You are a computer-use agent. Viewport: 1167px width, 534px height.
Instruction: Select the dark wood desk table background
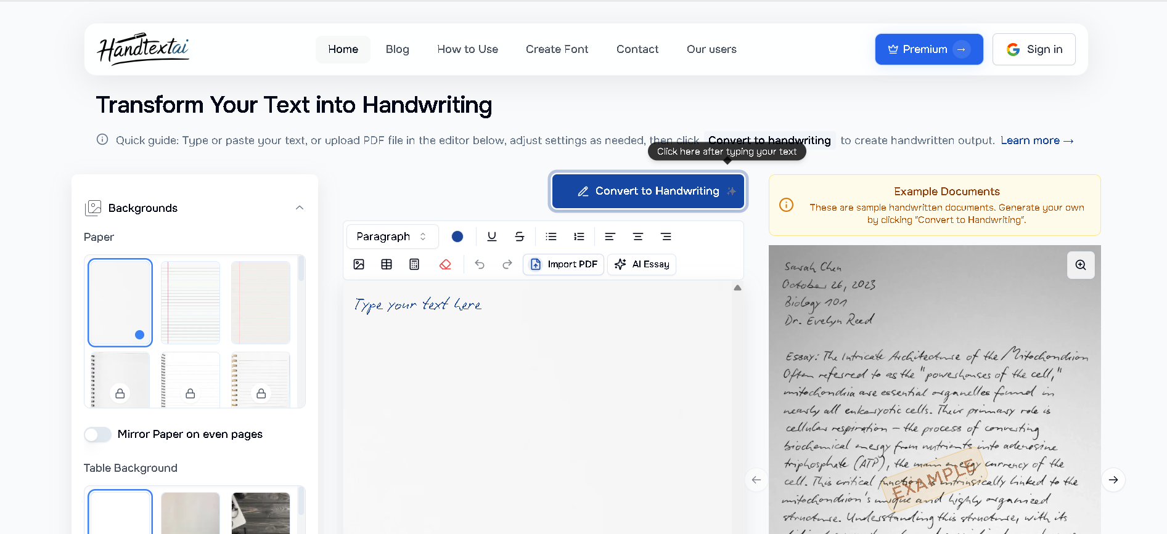coord(261,513)
